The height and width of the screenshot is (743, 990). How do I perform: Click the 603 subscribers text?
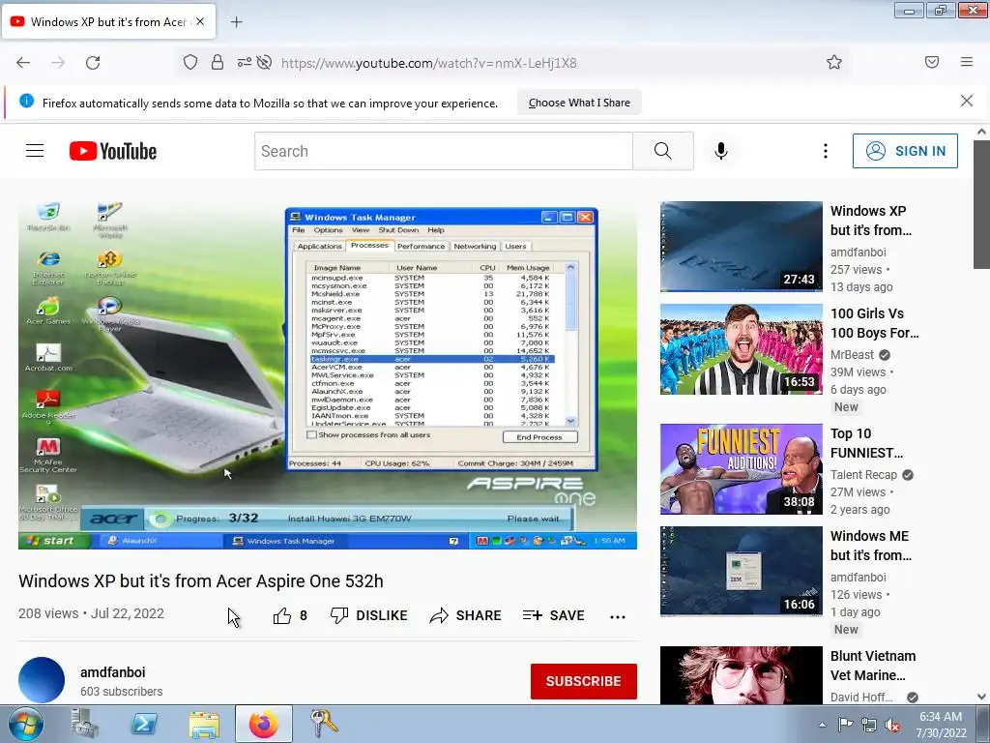tap(121, 692)
